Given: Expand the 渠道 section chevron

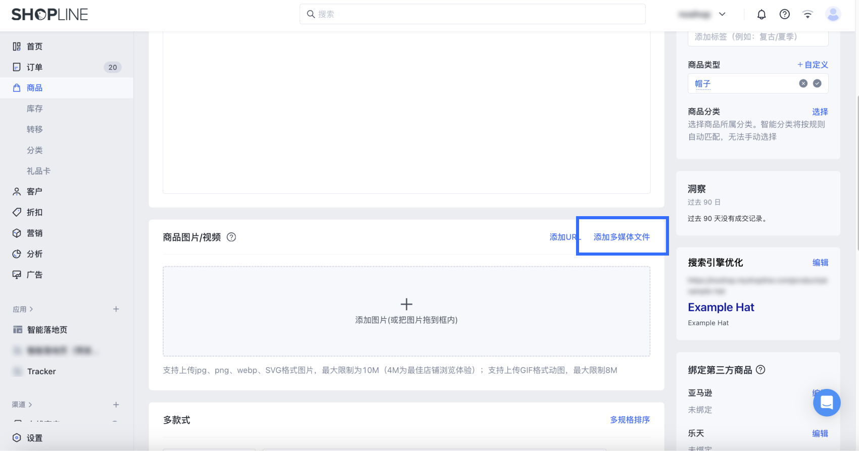Looking at the screenshot, I should (x=30, y=405).
